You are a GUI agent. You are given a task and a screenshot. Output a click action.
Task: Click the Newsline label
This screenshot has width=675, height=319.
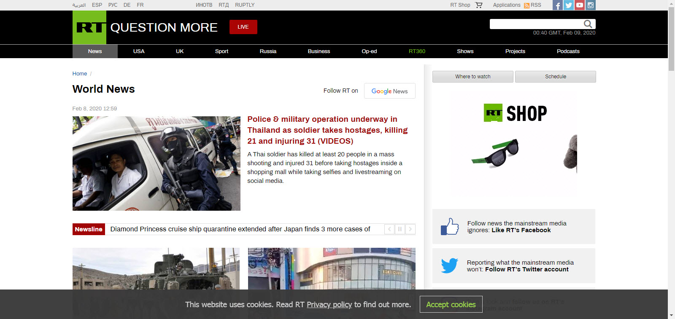tap(89, 229)
